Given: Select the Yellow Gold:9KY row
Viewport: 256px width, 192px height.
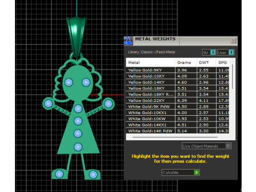Looking at the screenshot, I should tap(178, 70).
